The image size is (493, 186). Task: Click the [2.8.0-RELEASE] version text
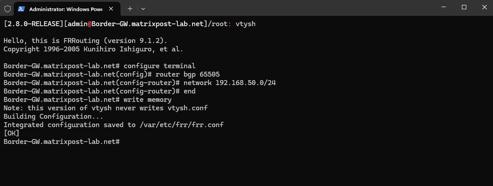(34, 24)
